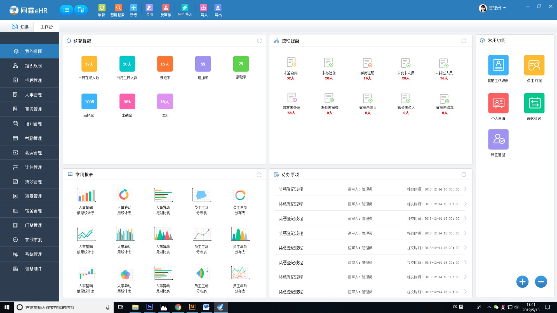Click the 刷新 refresh toolbar icon
The width and height of the screenshot is (557, 313).
[x=102, y=8]
